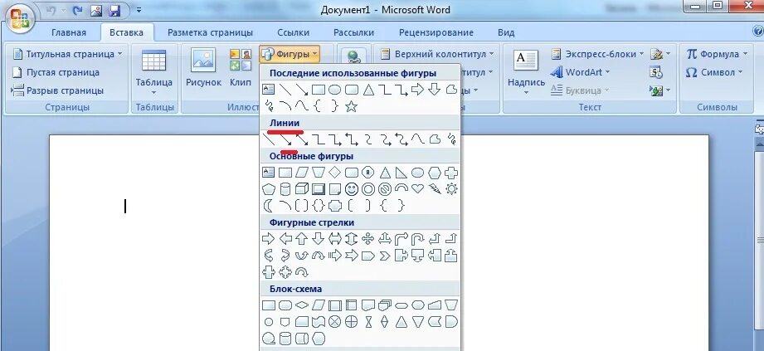Open the Customize Quick Access Toolbar arrow

139,9
